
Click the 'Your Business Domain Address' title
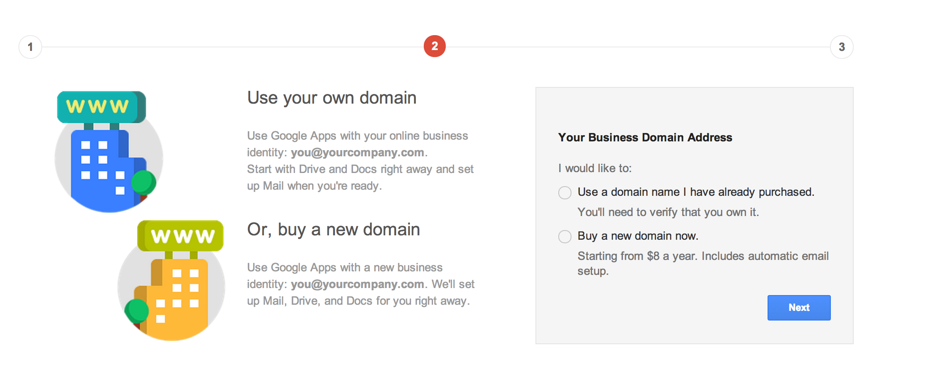(x=645, y=137)
